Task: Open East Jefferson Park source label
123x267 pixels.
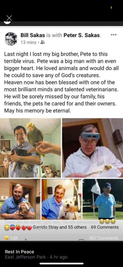Action: point(25,257)
